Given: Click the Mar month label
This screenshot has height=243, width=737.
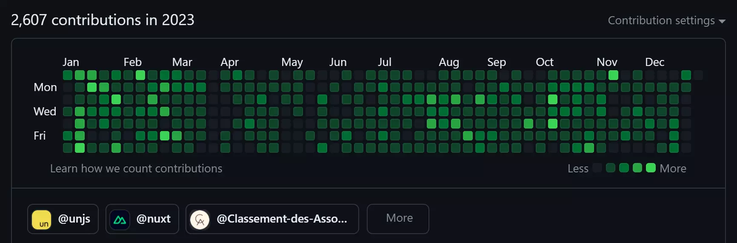Looking at the screenshot, I should coord(182,62).
